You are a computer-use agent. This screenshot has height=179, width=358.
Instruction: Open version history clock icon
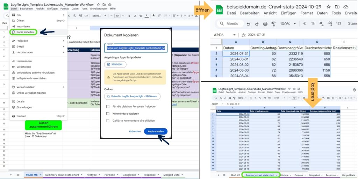pos(354,90)
